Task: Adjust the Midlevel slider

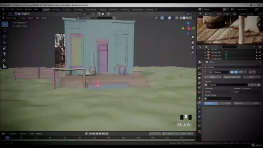Action: pyautogui.click(x=217, y=103)
